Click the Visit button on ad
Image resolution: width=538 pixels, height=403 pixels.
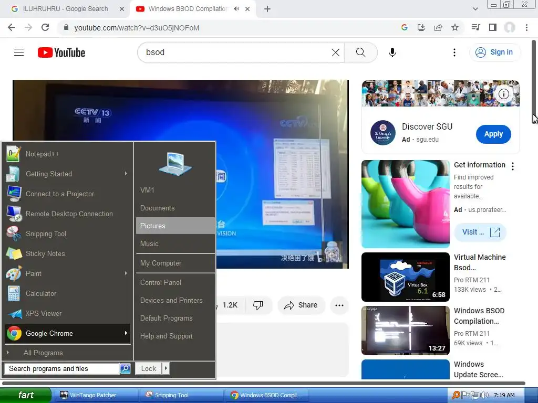(x=480, y=232)
